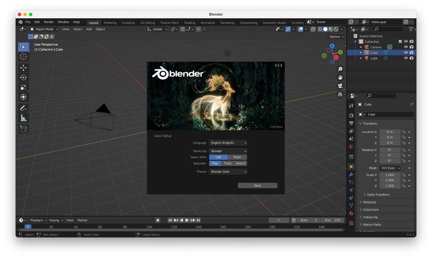Click the End frame 250 field
Viewport: 432px width, 258px height.
click(332, 220)
